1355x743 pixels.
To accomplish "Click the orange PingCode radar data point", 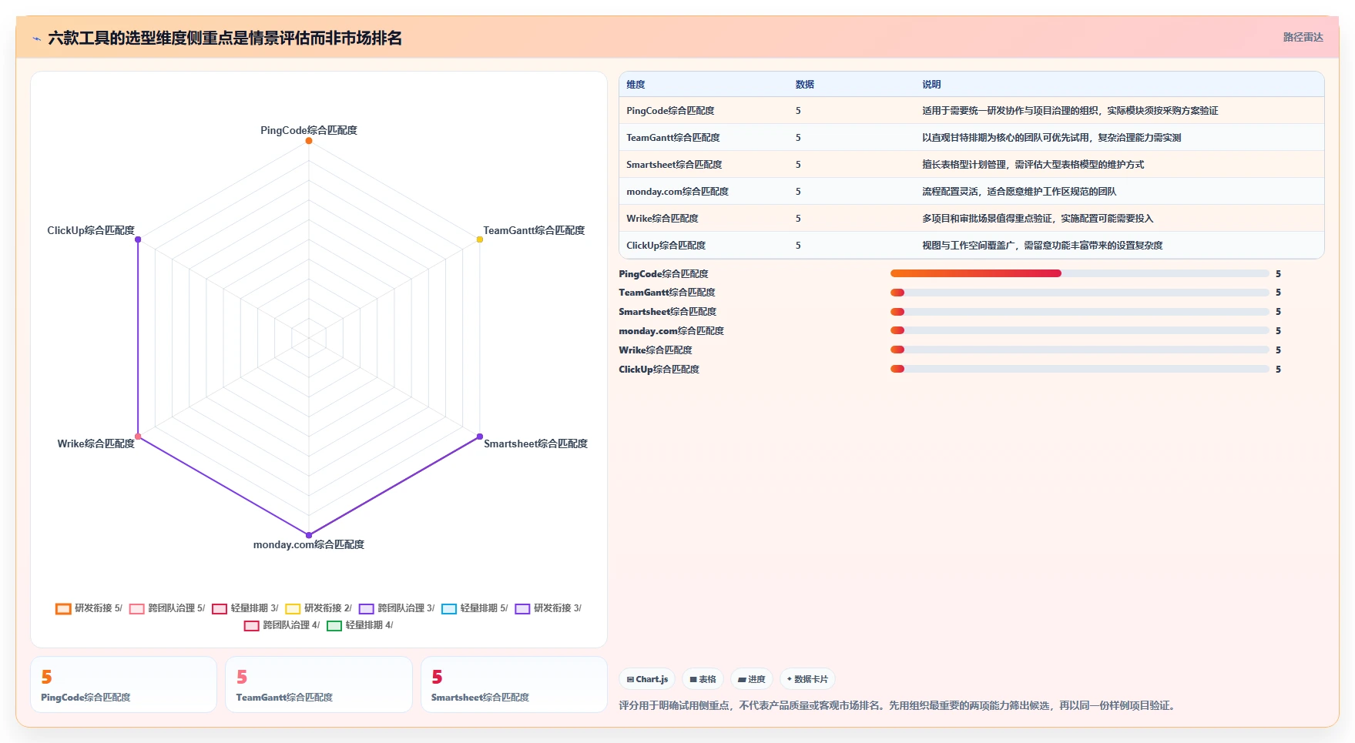I will [x=309, y=141].
